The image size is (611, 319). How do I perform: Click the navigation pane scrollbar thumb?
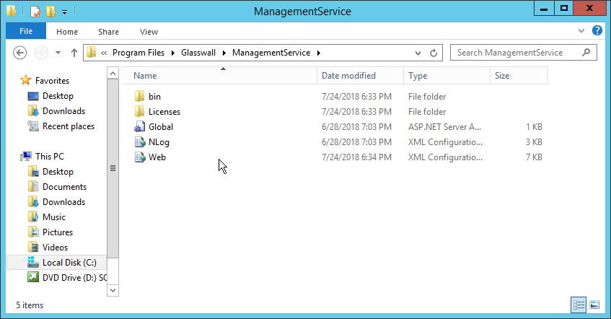[112, 168]
